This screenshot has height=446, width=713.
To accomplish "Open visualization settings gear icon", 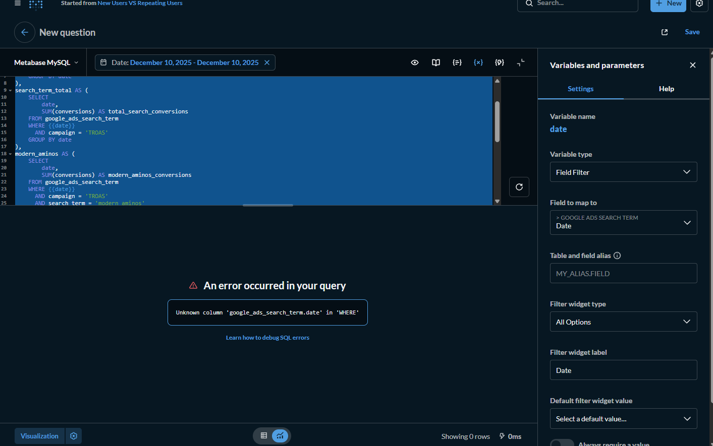I will click(74, 436).
